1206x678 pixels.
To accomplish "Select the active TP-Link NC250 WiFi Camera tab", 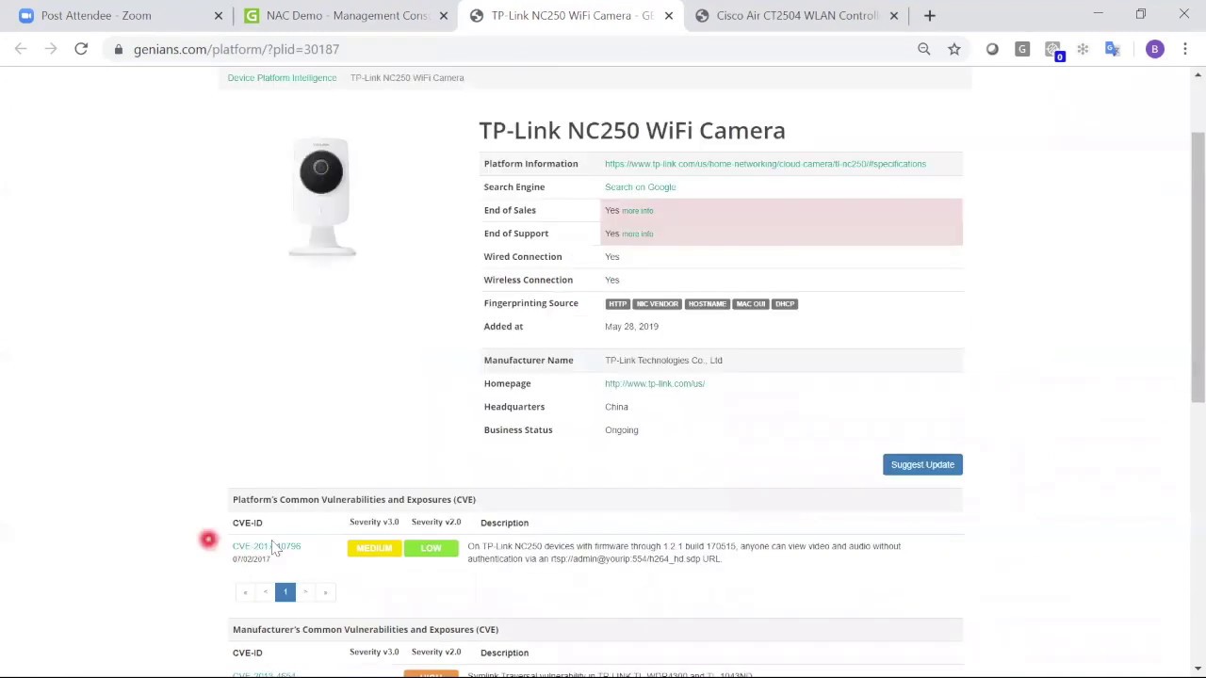I will tap(570, 15).
